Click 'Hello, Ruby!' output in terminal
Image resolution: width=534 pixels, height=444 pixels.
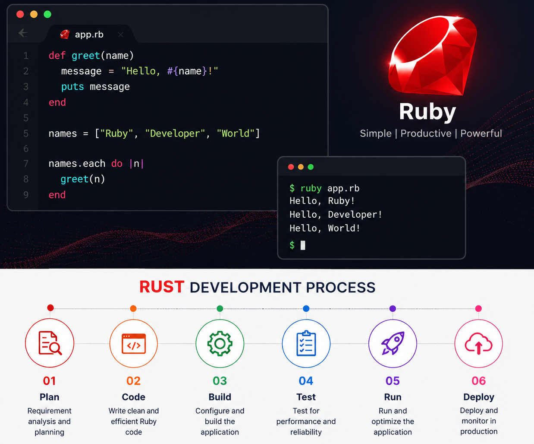(x=322, y=201)
